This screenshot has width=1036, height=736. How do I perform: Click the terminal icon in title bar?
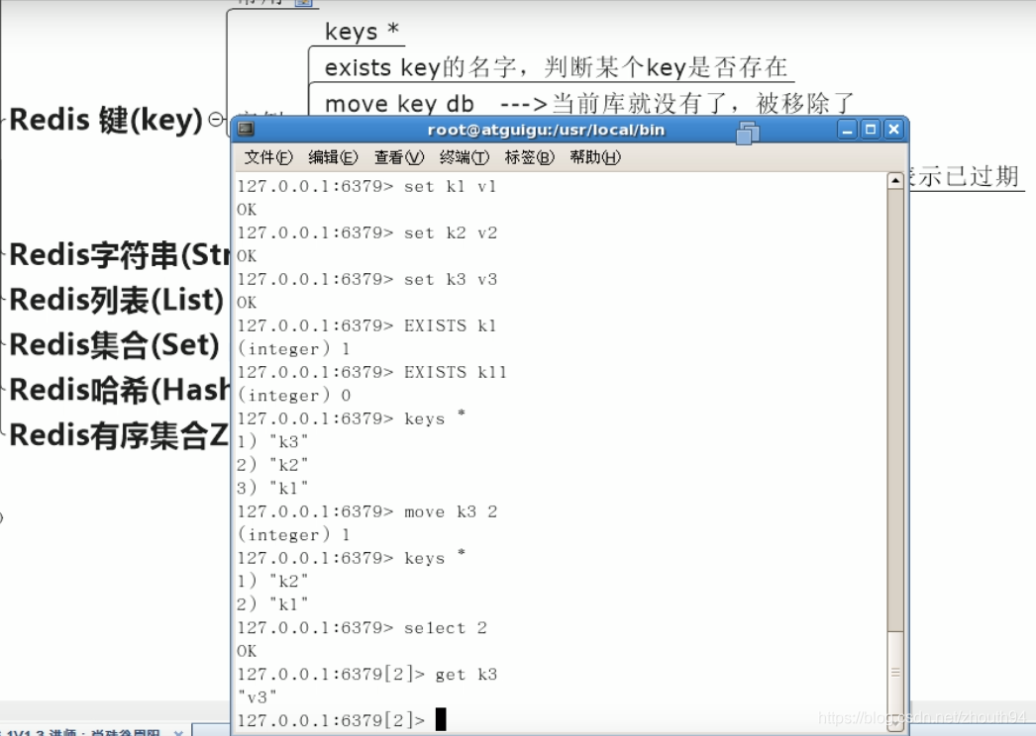coord(247,129)
